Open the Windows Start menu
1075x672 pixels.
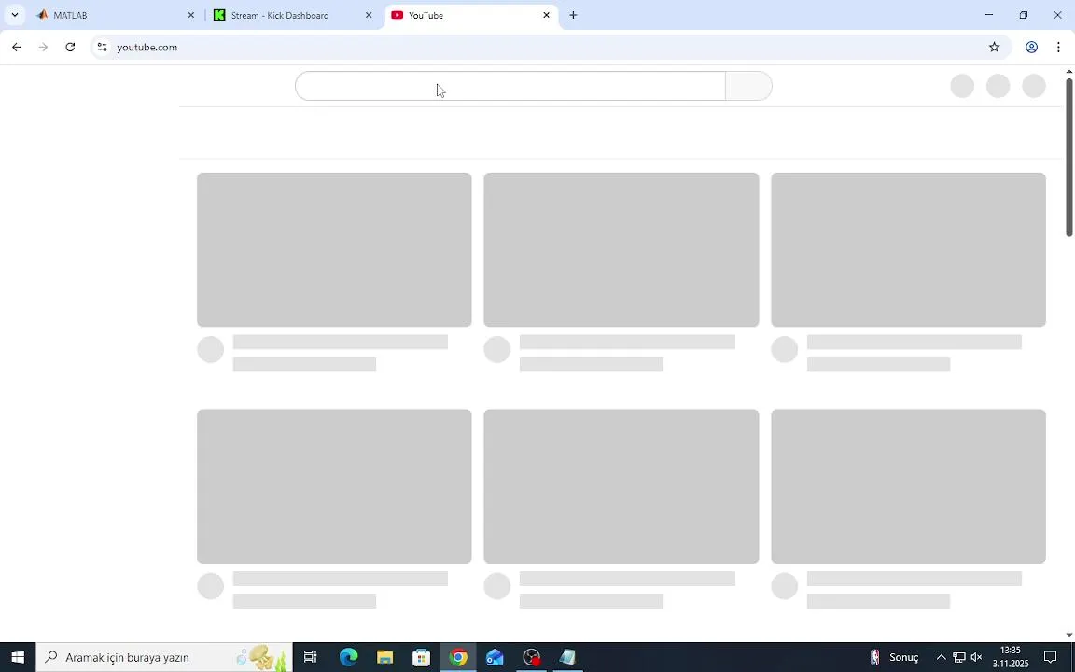pos(18,657)
